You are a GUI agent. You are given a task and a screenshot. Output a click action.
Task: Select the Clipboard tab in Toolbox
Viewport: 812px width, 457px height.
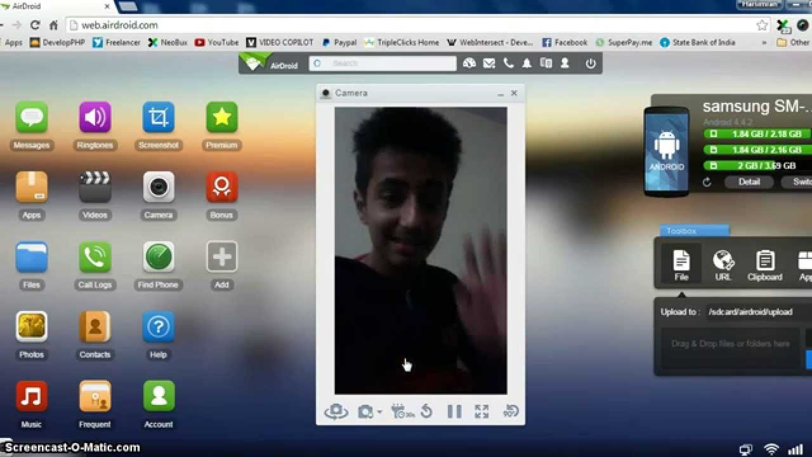point(764,263)
